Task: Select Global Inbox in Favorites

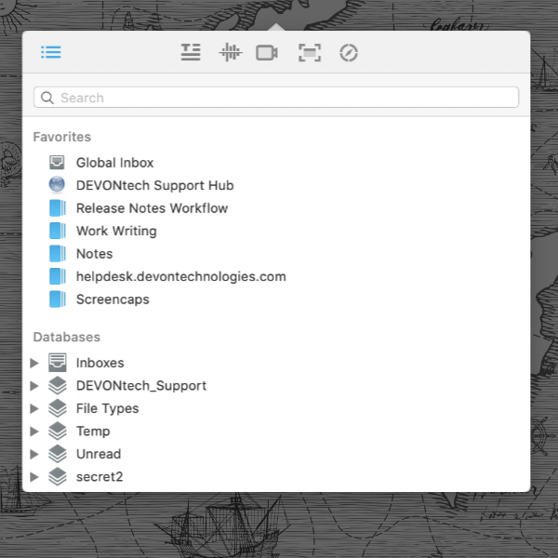Action: click(115, 163)
